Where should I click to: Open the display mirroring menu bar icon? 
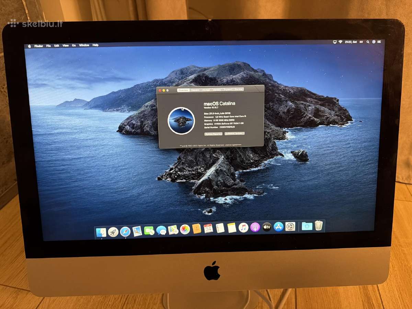click(x=335, y=42)
